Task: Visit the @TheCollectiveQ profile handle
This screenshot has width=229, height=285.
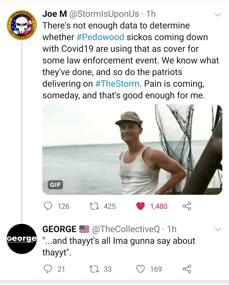Action: 126,229
